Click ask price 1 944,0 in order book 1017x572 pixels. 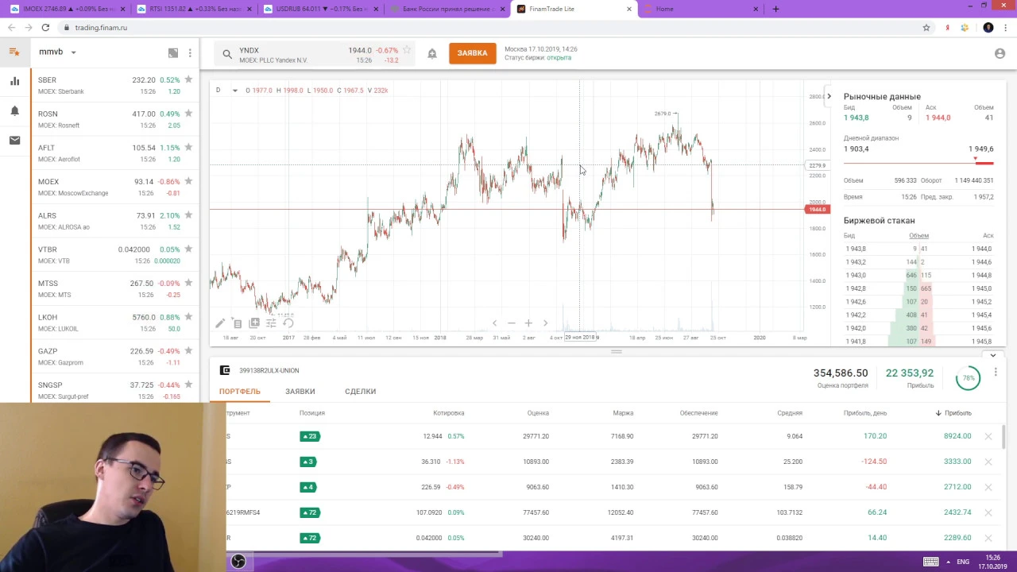[981, 249]
